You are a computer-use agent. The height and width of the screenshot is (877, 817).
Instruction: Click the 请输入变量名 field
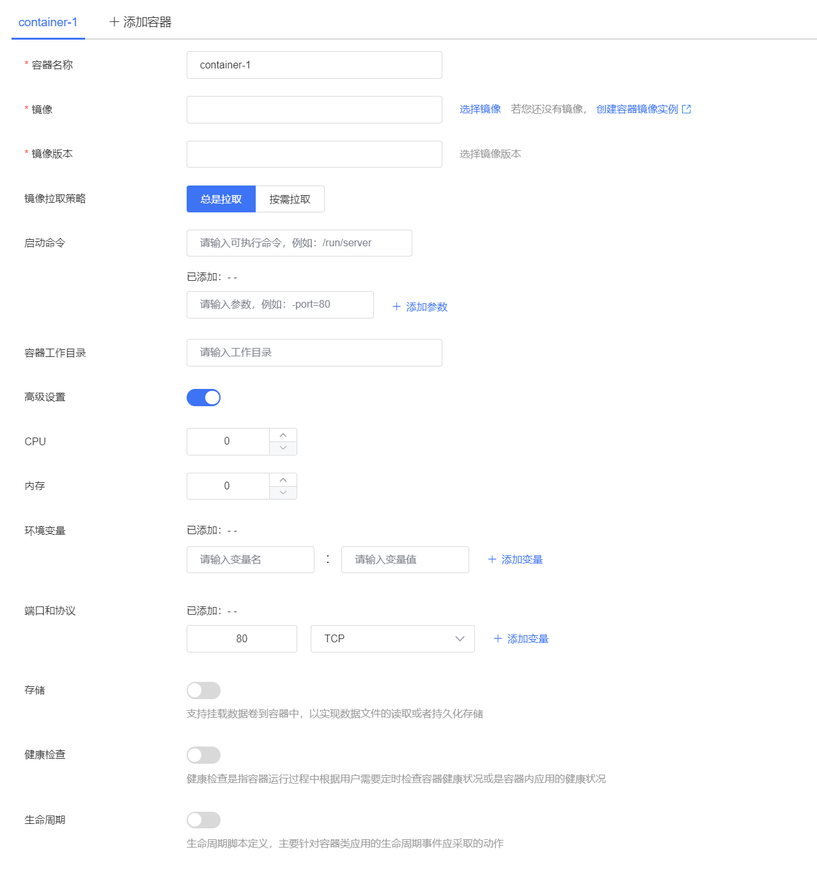point(250,560)
